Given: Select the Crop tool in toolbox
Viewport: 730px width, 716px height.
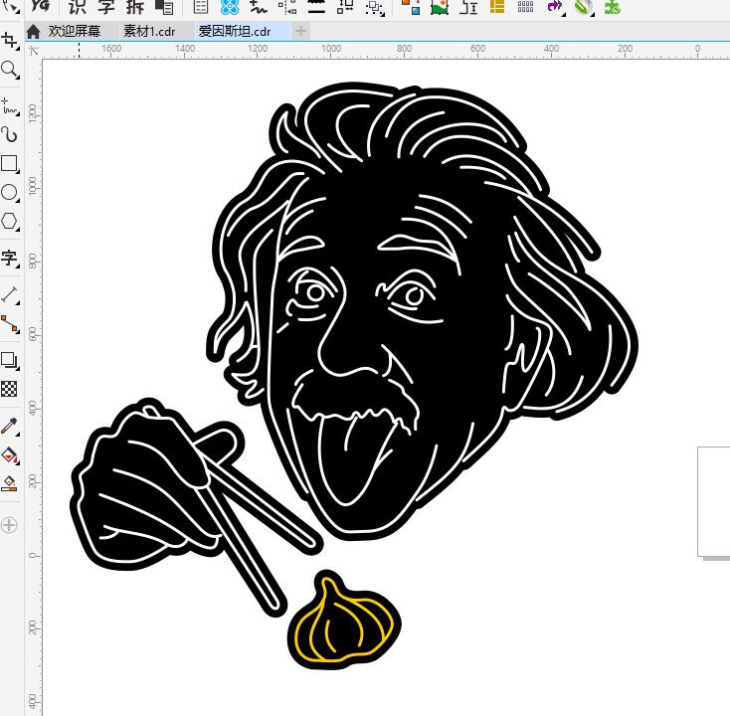Looking at the screenshot, I should 8,41.
